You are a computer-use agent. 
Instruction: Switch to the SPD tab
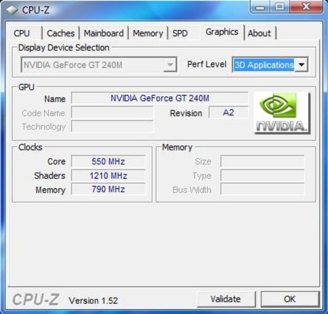(x=180, y=33)
